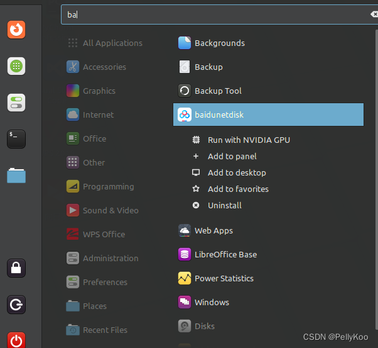Viewport: 378px width, 348px height.
Task: Open the Recent Files category
Action: point(97,330)
